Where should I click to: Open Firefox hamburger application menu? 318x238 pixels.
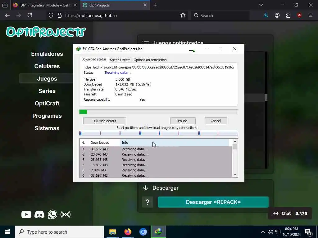coord(311,15)
